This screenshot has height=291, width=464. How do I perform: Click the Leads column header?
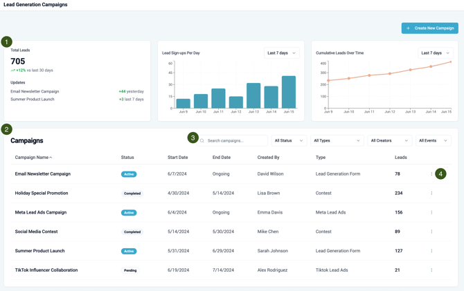tap(400, 158)
